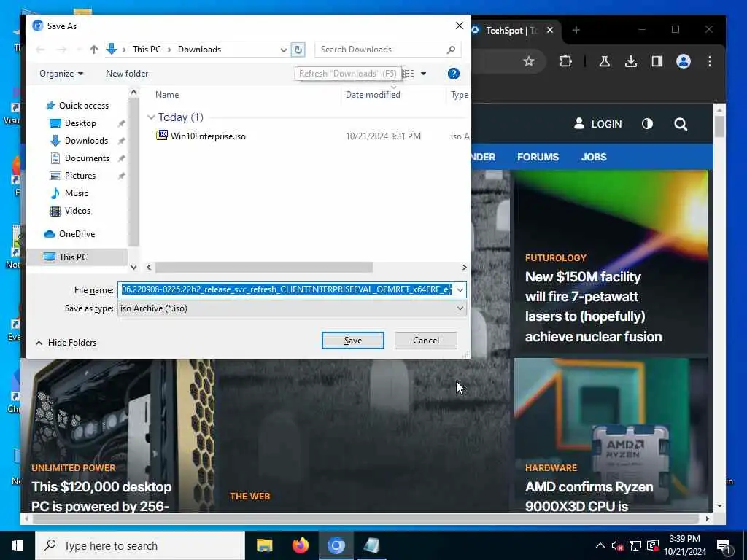Launch Firefox from the taskbar

(300, 545)
